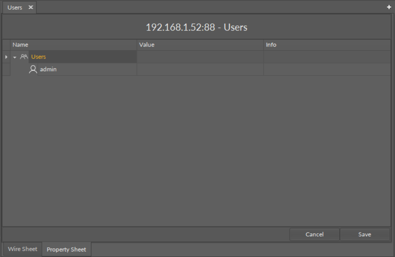395x257 pixels.
Task: Add a new tab with the plus icon
Action: 389,7
